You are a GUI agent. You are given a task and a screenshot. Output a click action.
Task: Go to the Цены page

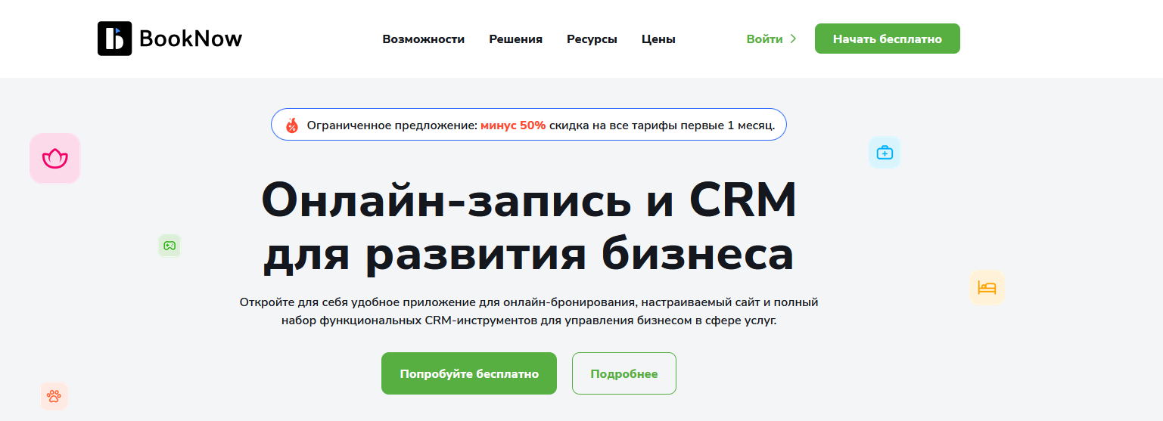tap(658, 39)
